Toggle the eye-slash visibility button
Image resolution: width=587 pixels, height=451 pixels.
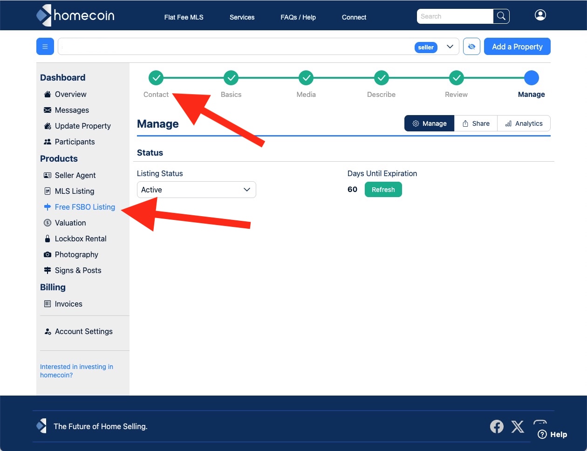point(471,47)
